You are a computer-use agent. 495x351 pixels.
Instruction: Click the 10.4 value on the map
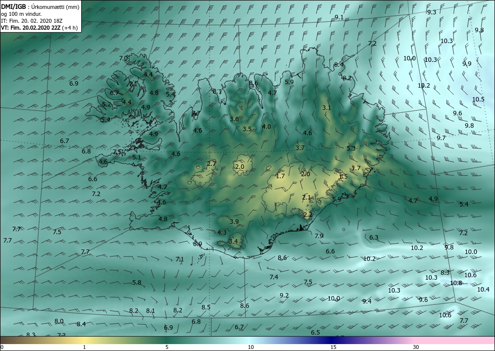click(x=483, y=290)
